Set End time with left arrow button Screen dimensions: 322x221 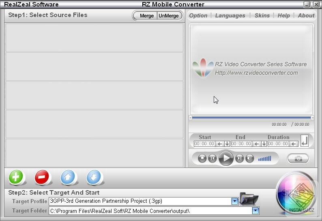click(x=256, y=144)
